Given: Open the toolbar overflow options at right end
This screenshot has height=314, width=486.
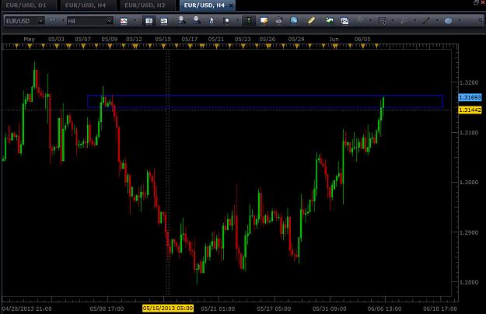Looking at the screenshot, I should (x=480, y=21).
